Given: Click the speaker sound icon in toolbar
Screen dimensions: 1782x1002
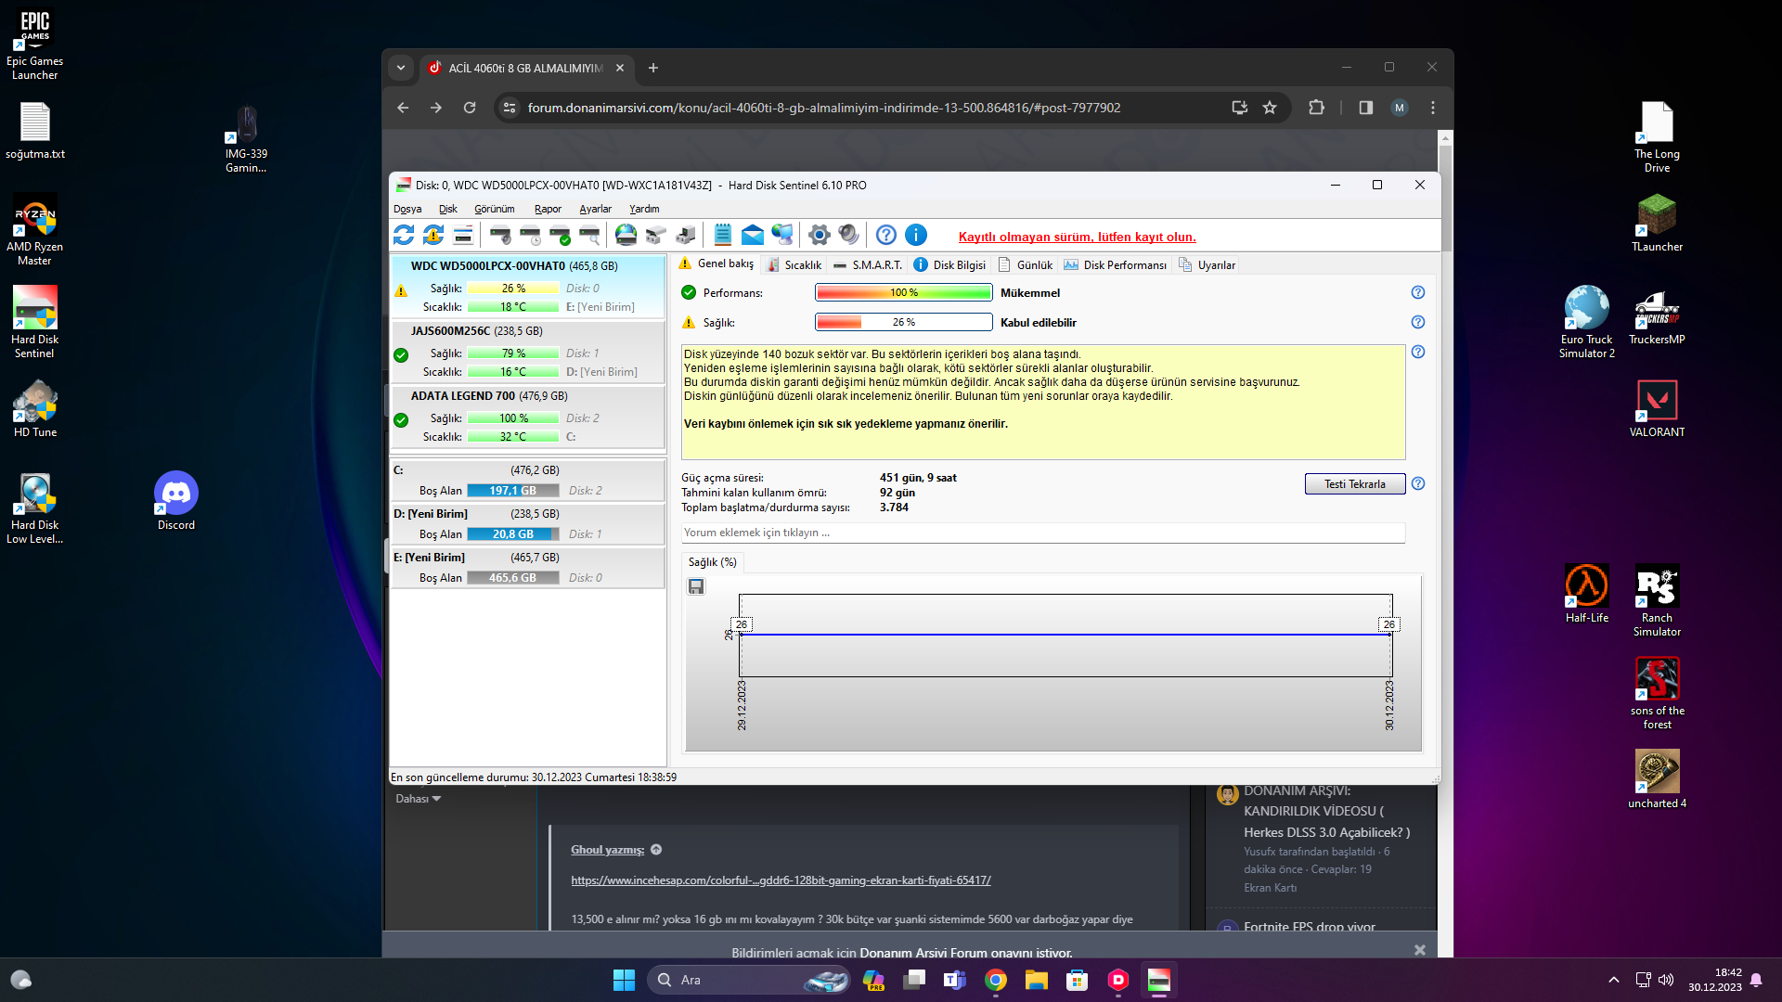Looking at the screenshot, I should click(848, 235).
